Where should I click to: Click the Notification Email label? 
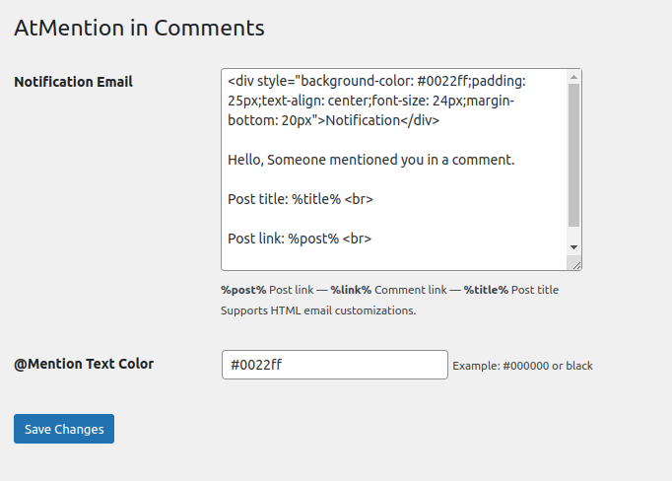coord(73,82)
